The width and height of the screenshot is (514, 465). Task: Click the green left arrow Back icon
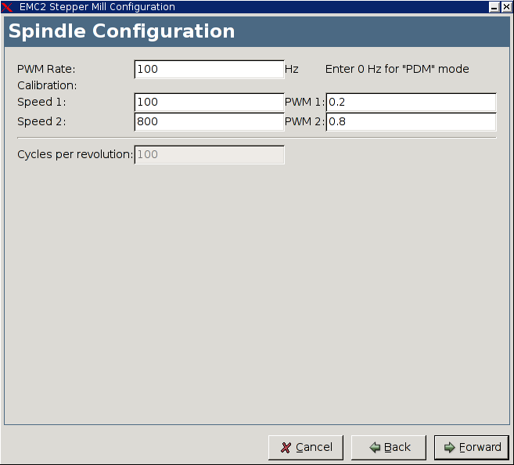pos(375,448)
